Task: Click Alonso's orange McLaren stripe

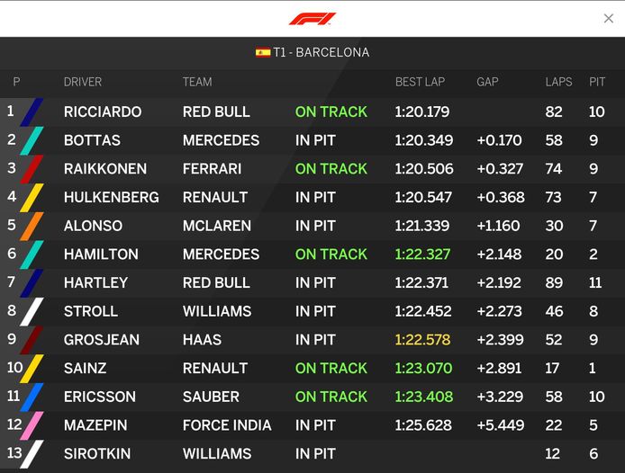Action: click(x=32, y=226)
